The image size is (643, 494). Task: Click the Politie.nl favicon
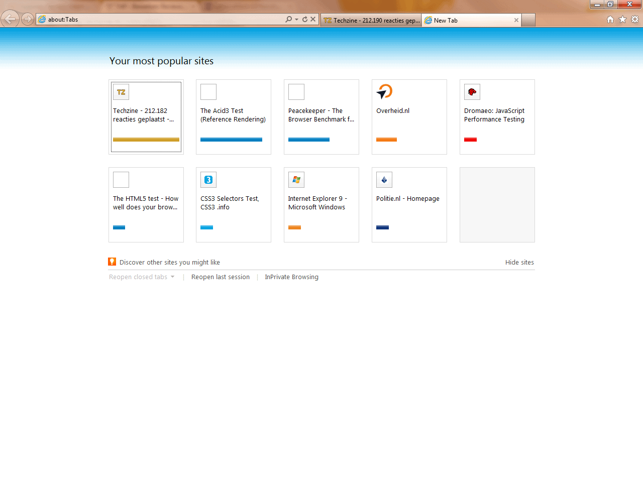point(384,180)
